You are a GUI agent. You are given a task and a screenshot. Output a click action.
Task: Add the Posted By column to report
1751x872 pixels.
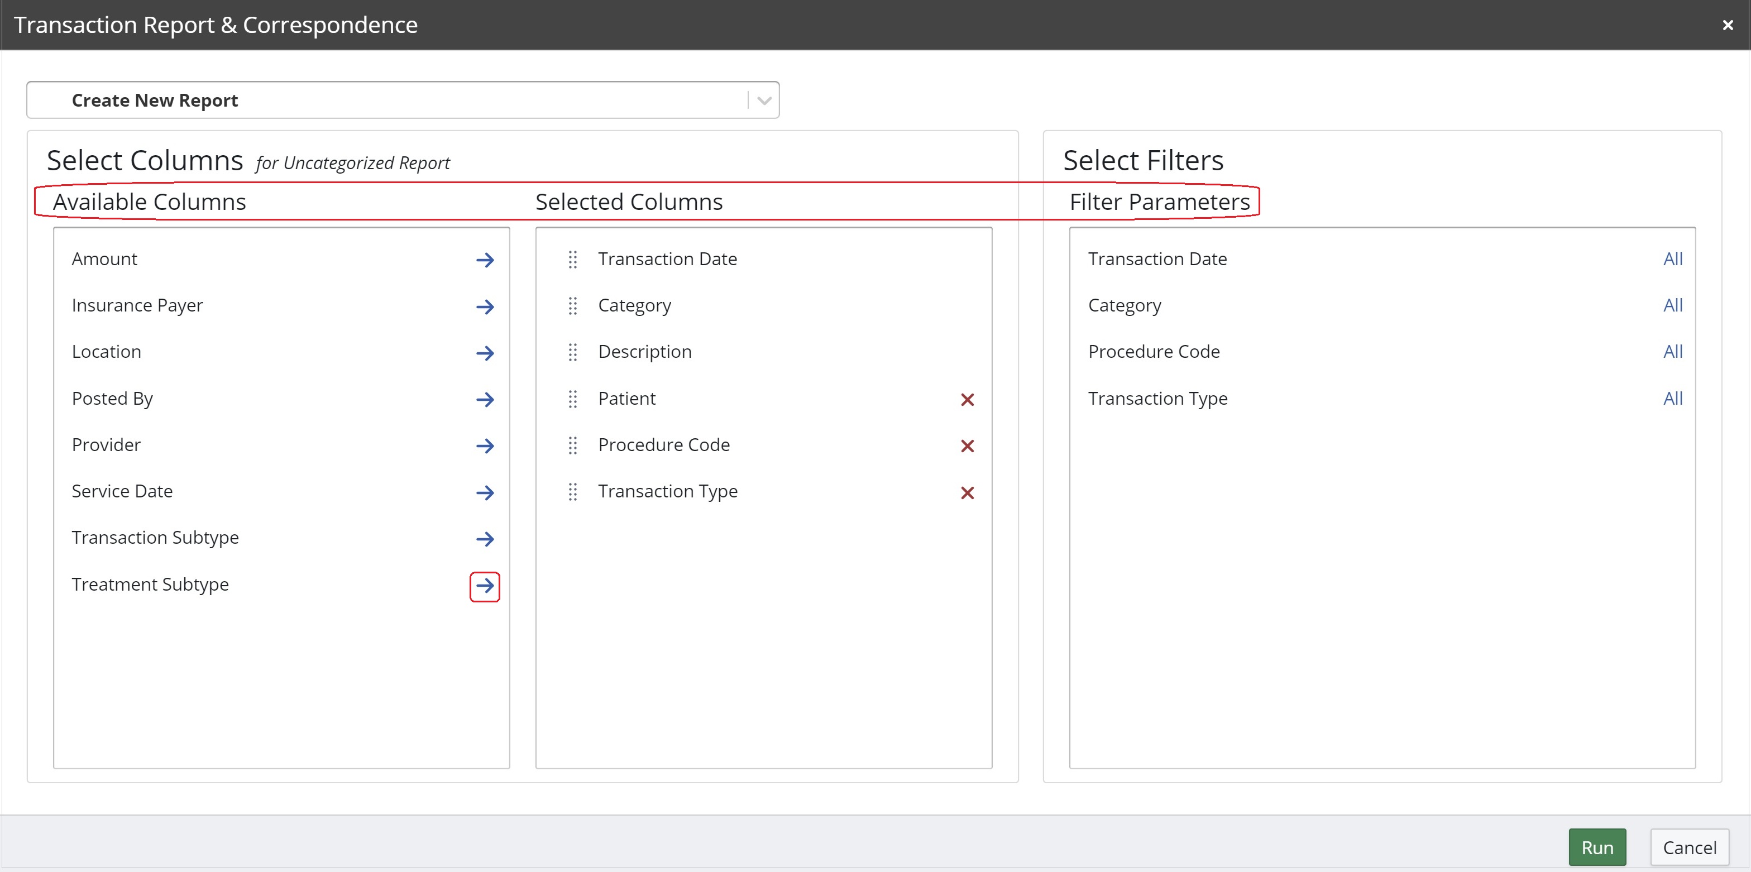click(485, 400)
